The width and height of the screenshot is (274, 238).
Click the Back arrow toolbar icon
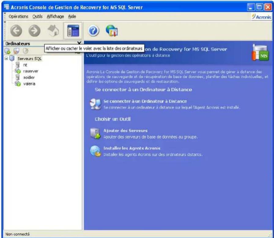coord(16,31)
